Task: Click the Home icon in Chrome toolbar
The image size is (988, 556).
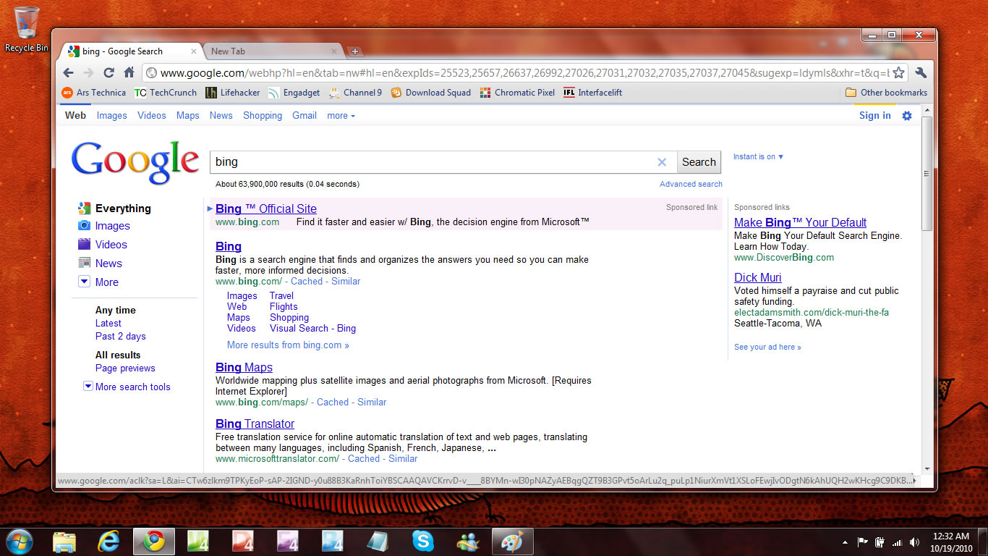Action: click(129, 72)
